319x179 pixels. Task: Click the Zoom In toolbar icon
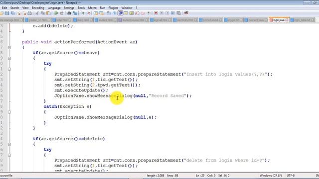[x=83, y=13]
